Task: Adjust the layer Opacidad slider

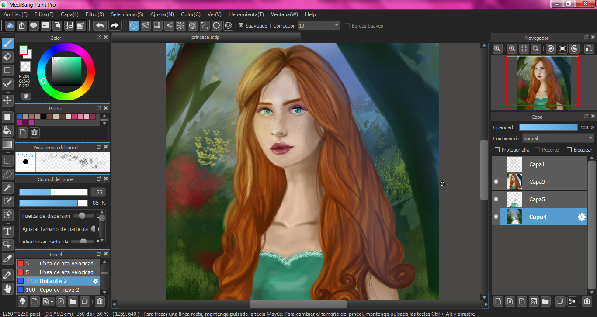Action: point(548,127)
